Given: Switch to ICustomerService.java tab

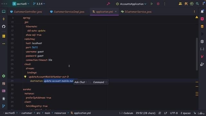Looking at the screenshot, I should tap(136, 12).
